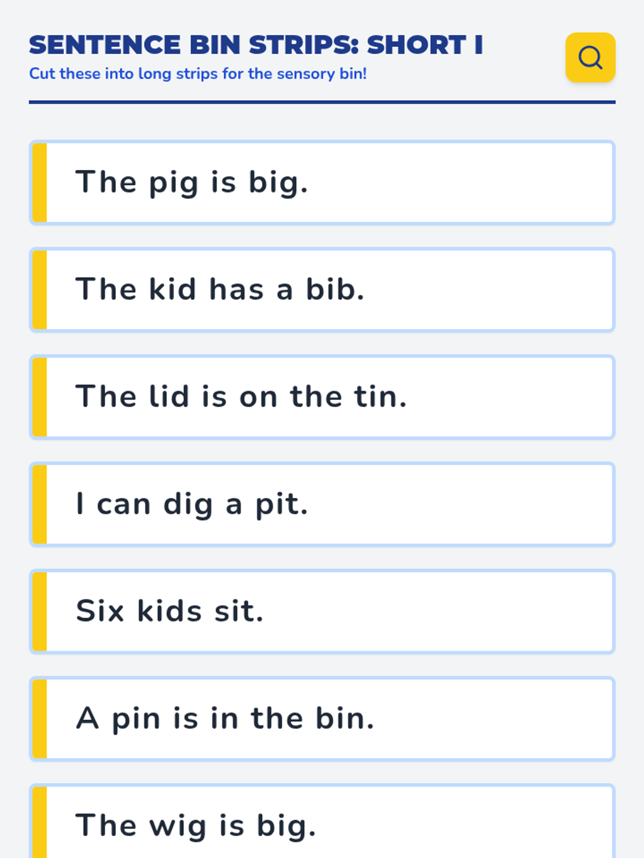Tap the yellow bar beside 'Six kids sit.'
Image resolution: width=644 pixels, height=858 pixels.
pyautogui.click(x=40, y=611)
